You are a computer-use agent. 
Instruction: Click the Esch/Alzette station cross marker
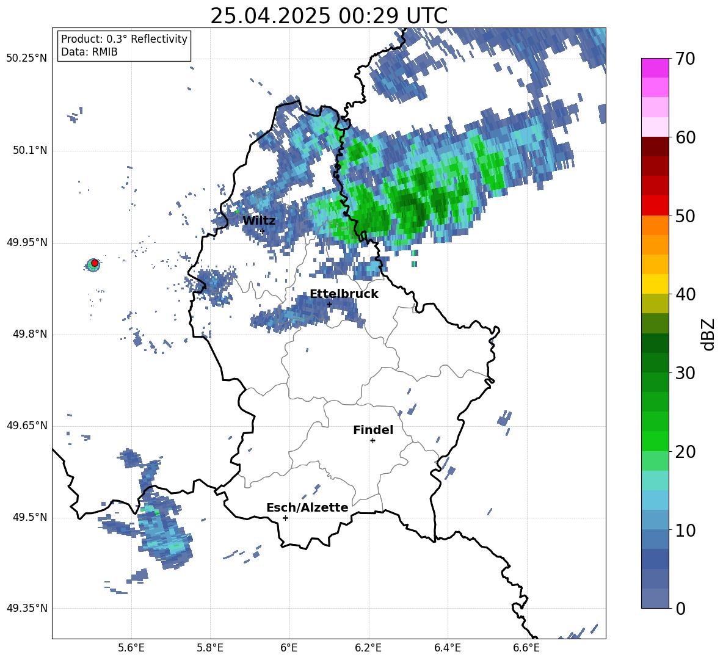click(285, 518)
